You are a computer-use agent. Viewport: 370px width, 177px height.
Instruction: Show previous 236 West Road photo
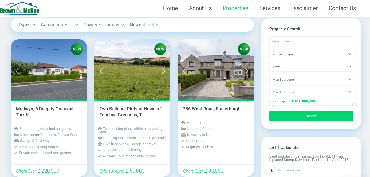coord(185,71)
